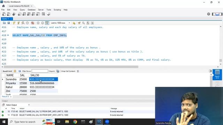Toggle the left sidebar panel

(214, 14)
